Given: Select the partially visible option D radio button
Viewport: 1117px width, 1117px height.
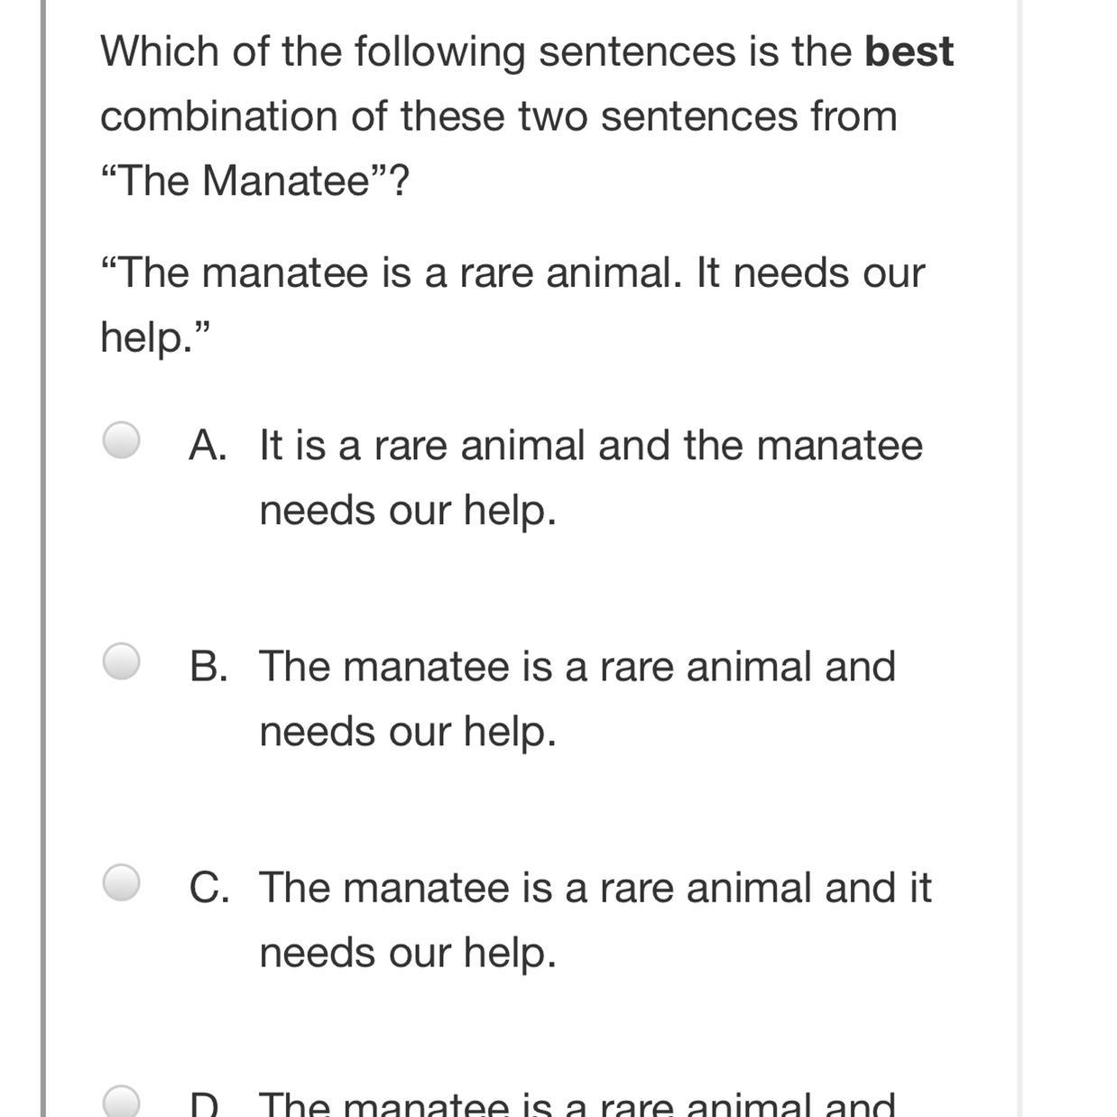Looking at the screenshot, I should click(121, 1103).
